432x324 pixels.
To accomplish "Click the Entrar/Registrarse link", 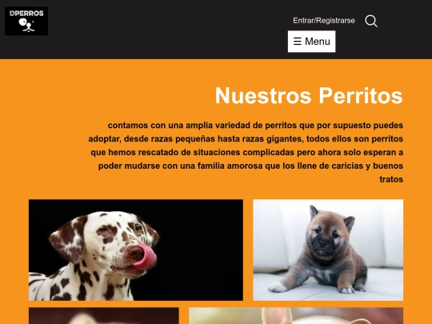I will (324, 21).
